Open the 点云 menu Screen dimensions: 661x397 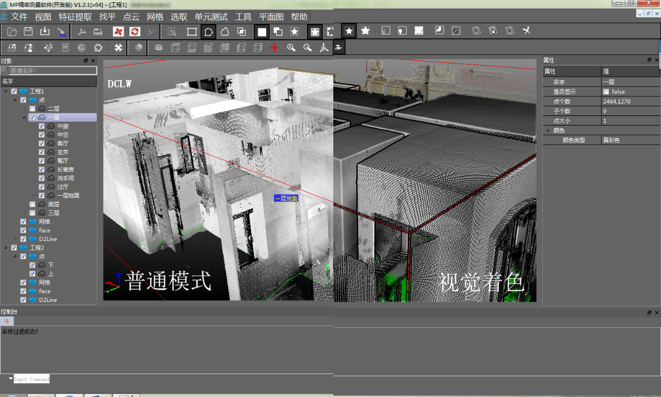tap(131, 17)
